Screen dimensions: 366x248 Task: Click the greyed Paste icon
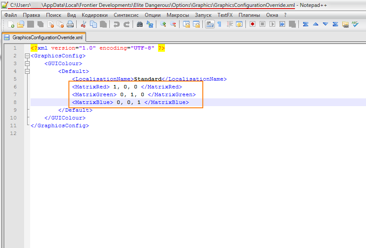[x=103, y=24]
